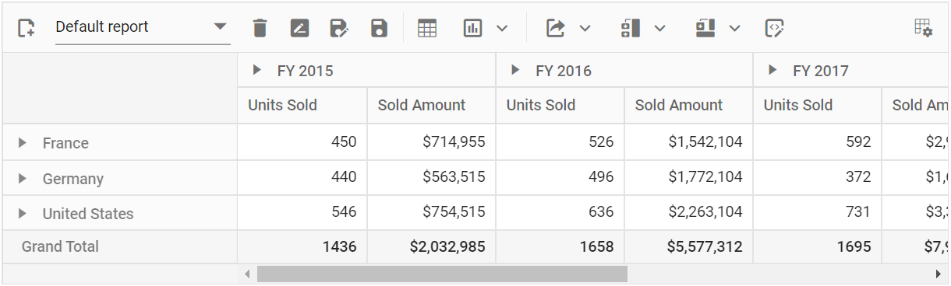Expand the FY 2016 column group
The width and height of the screenshot is (951, 286).
click(515, 70)
